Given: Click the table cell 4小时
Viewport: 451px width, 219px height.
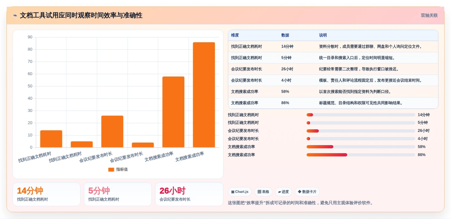Looking at the screenshot, I should point(286,81).
